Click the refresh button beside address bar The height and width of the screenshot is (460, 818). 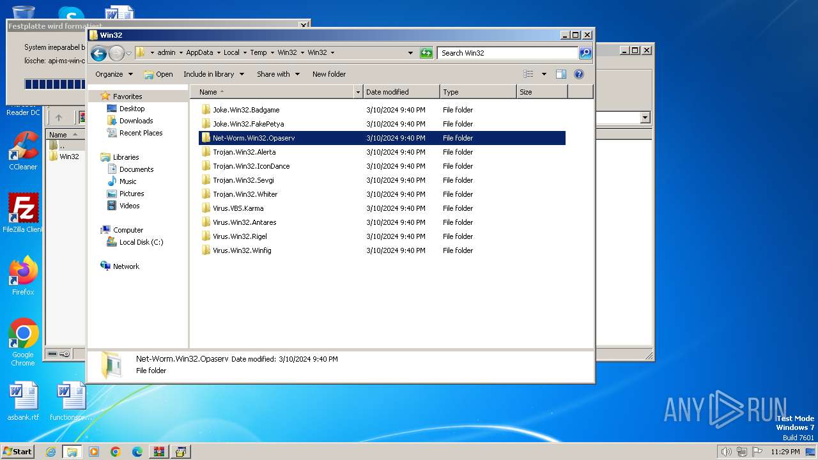(426, 53)
